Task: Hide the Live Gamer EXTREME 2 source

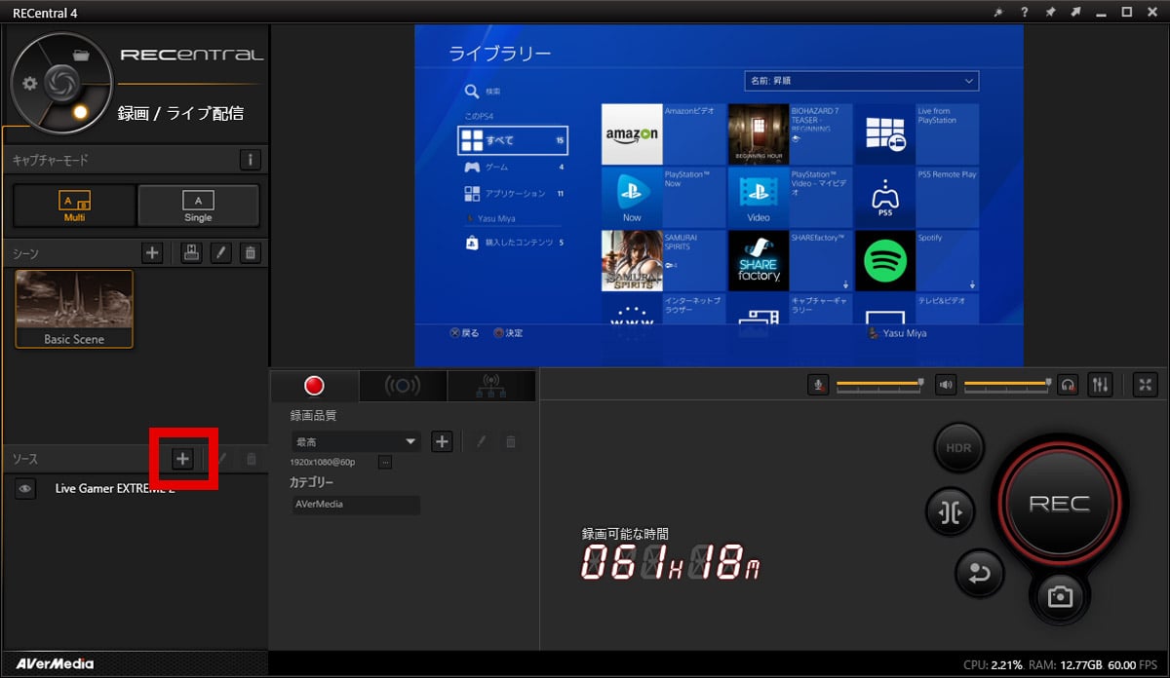Action: point(25,488)
